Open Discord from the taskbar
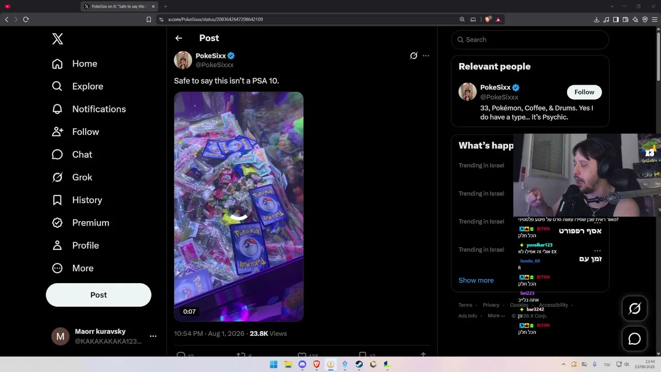 tap(302, 364)
